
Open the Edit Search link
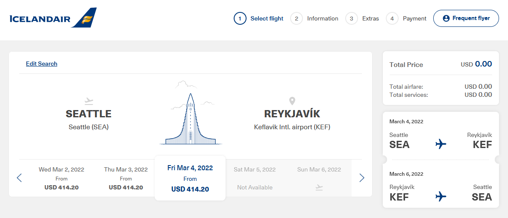[41, 64]
